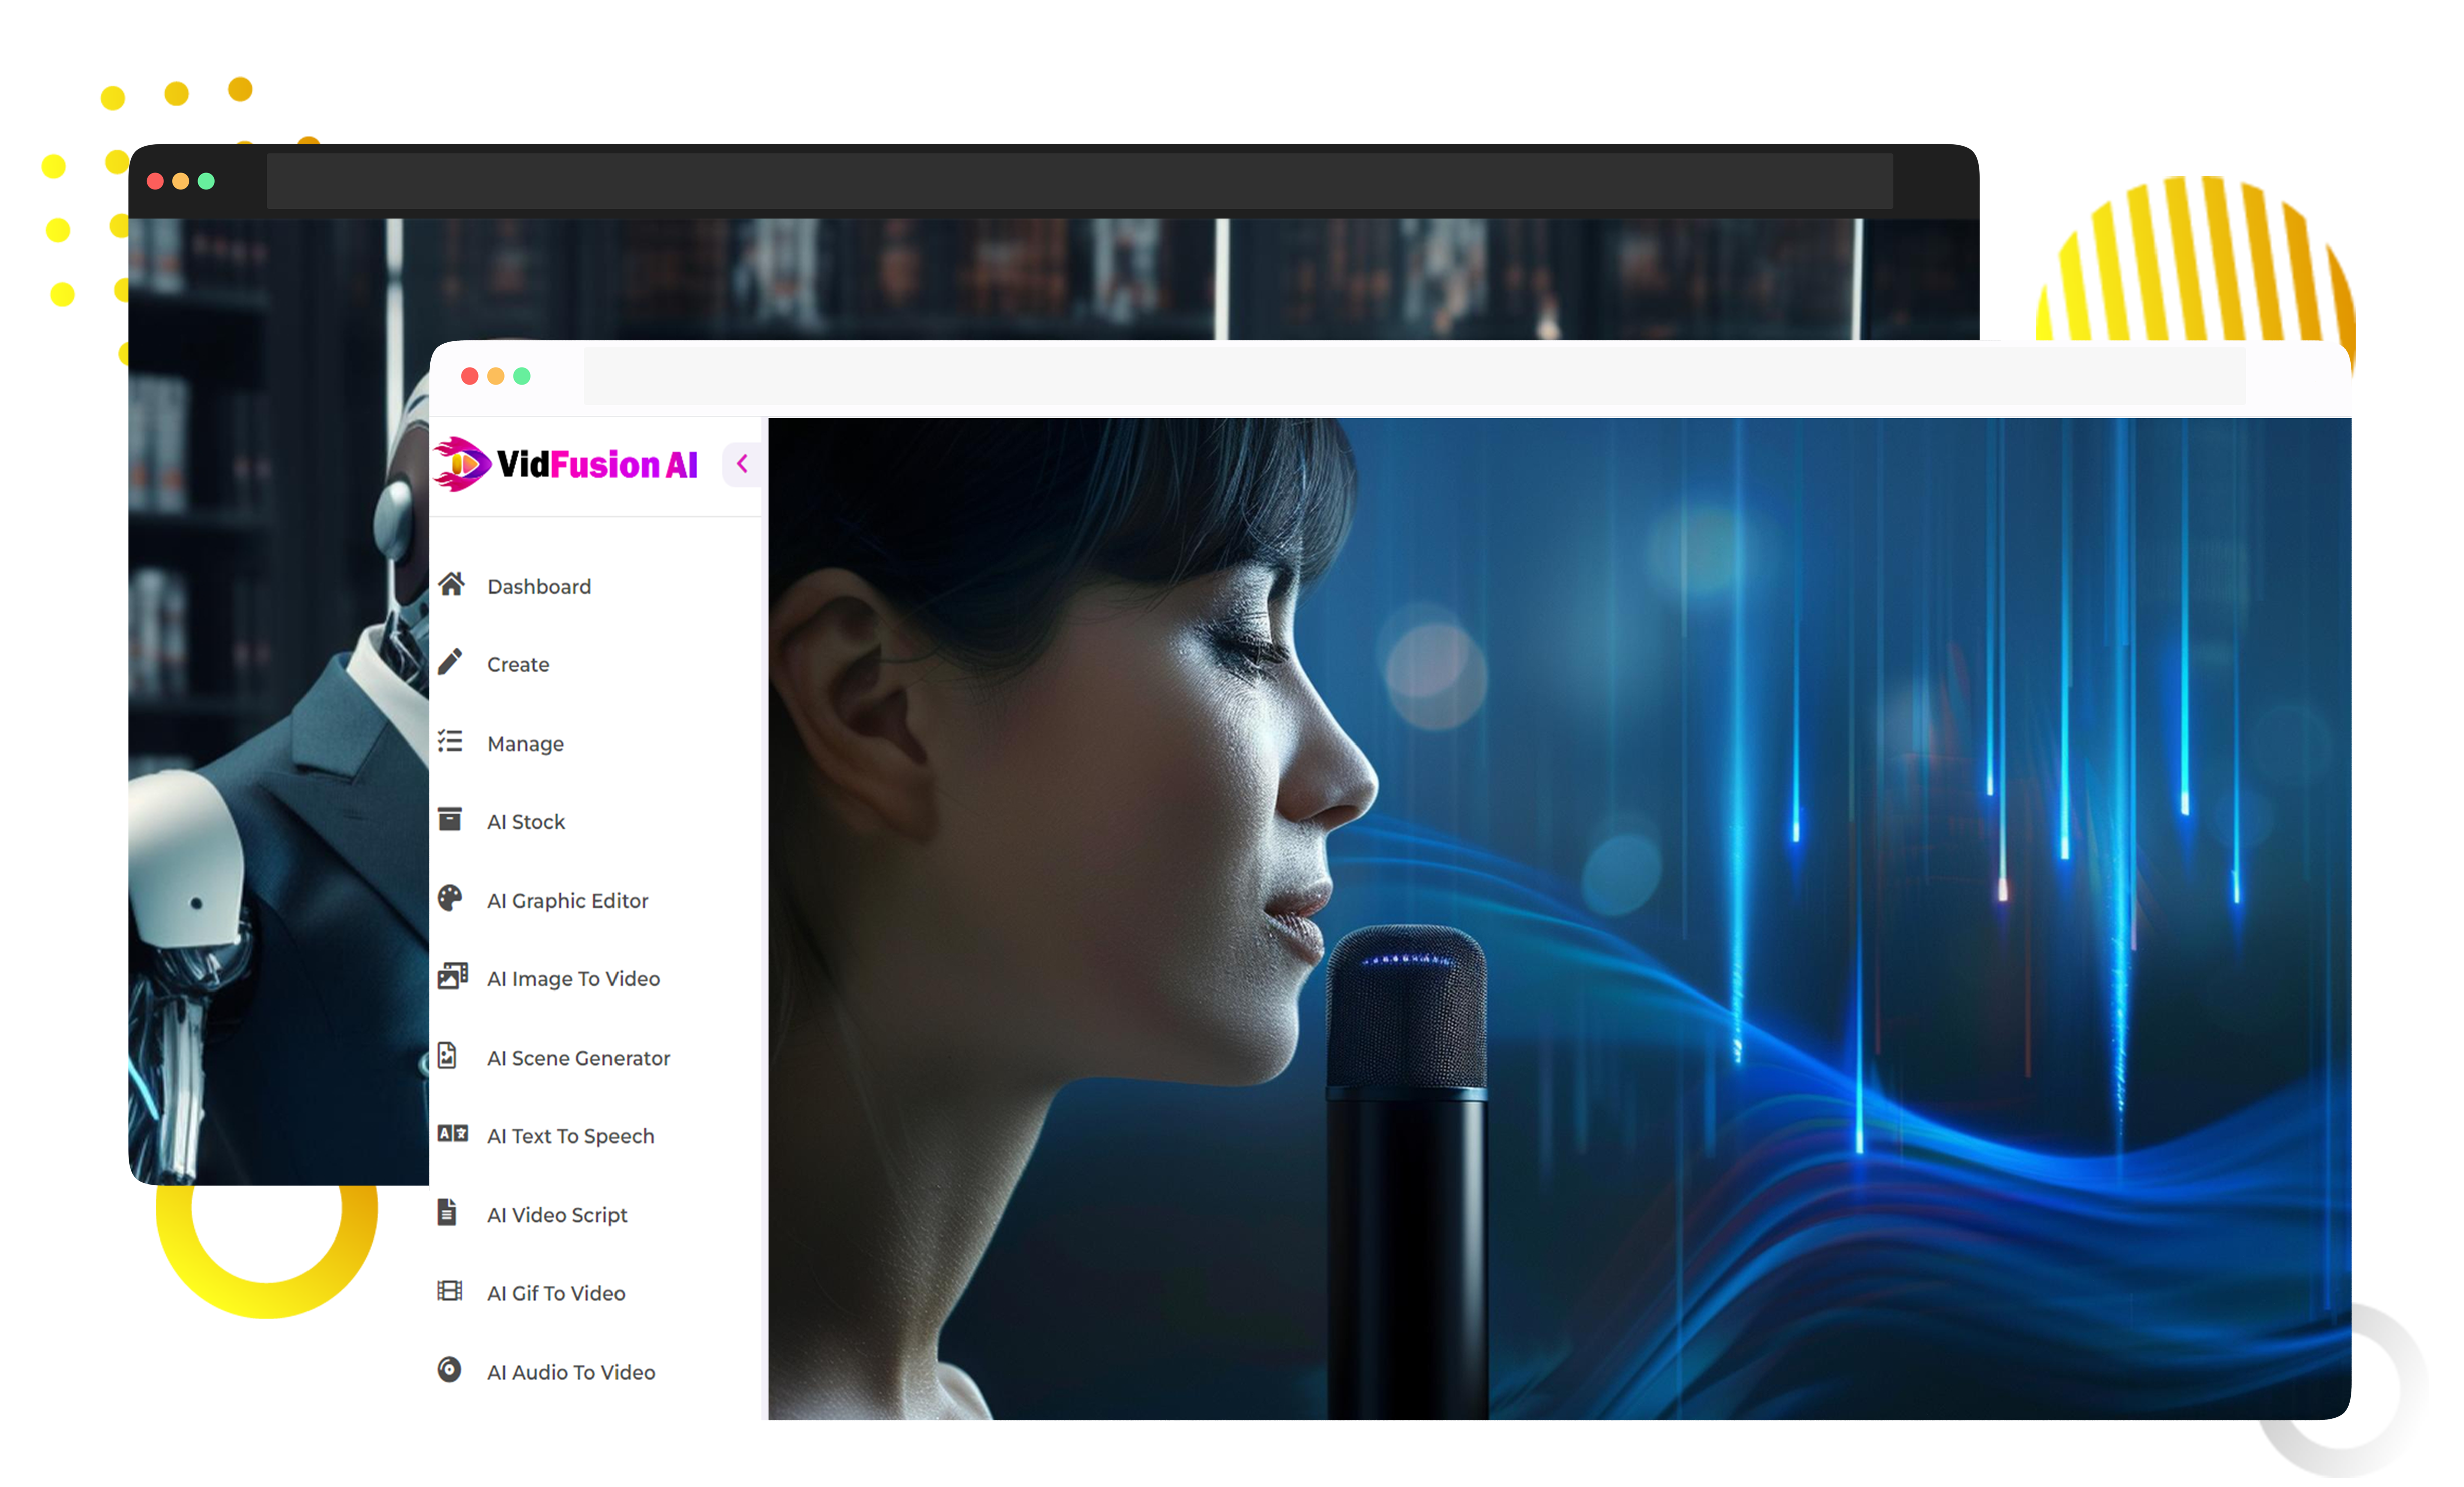
Task: Click the AI Image To Video icon
Action: [452, 976]
